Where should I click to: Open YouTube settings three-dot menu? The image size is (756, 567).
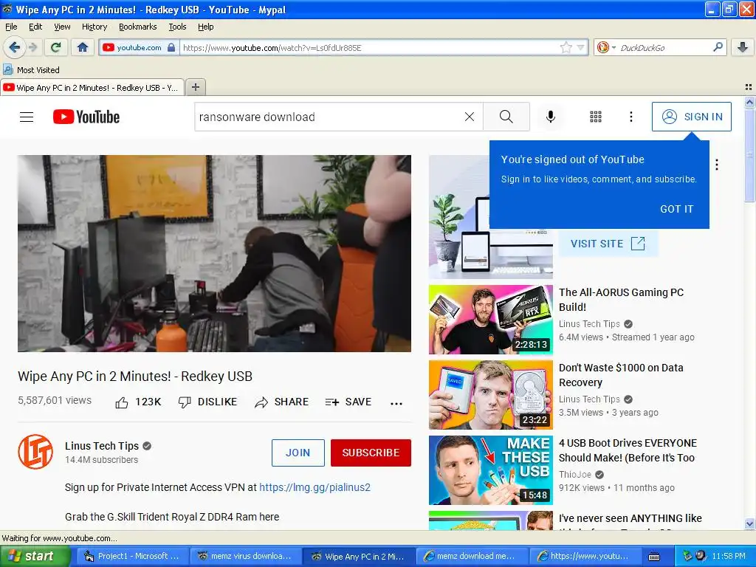click(x=630, y=117)
